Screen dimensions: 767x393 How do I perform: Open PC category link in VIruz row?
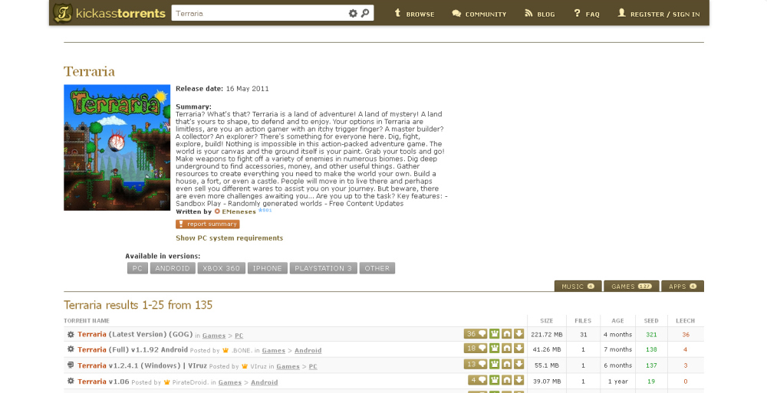[313, 367]
